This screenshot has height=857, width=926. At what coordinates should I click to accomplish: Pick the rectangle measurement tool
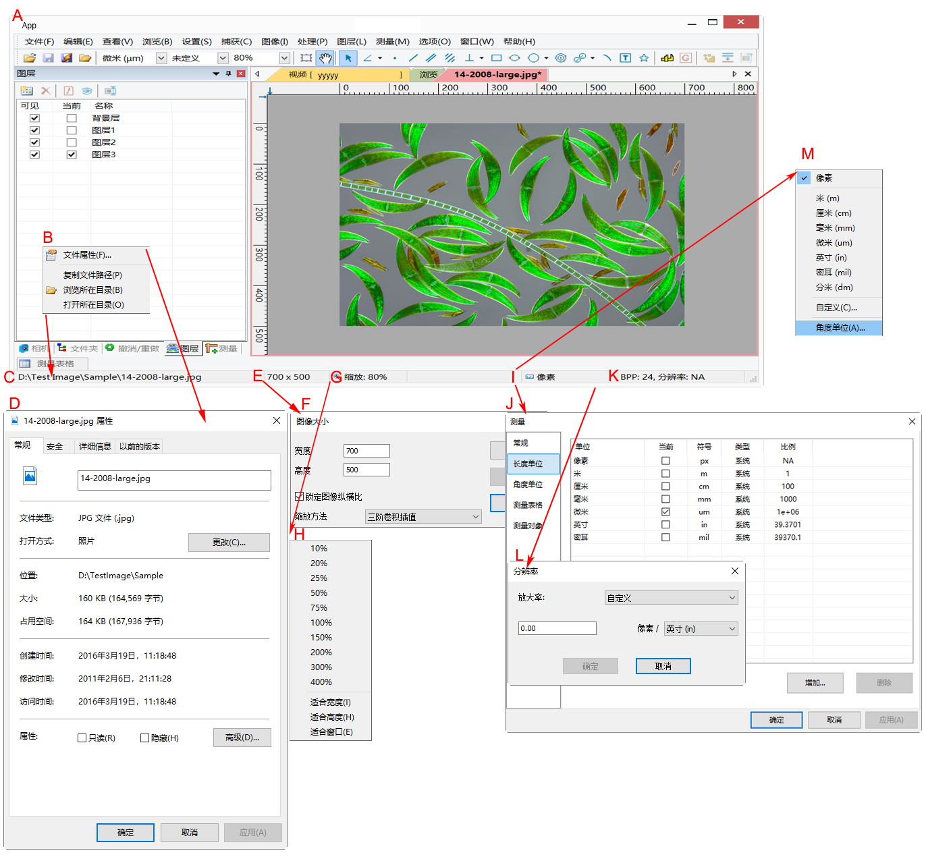pyautogui.click(x=496, y=58)
